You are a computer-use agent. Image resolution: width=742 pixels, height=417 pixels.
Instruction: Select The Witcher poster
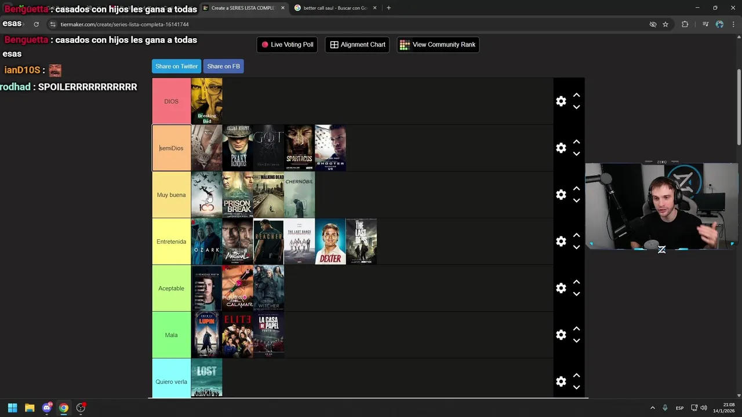(x=268, y=288)
